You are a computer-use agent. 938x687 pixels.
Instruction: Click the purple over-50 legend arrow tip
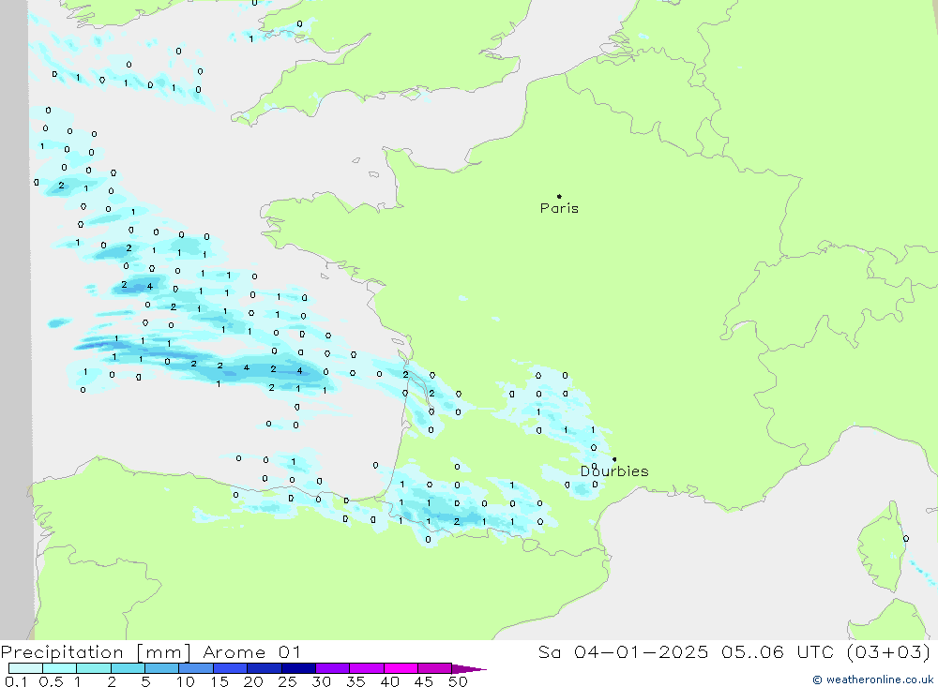(468, 669)
